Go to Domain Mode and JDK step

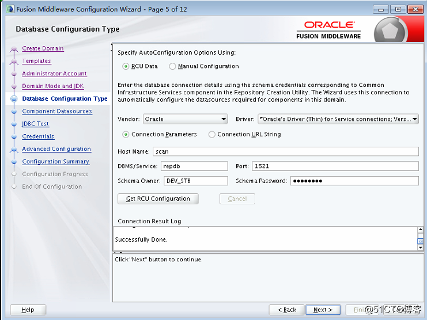point(53,86)
